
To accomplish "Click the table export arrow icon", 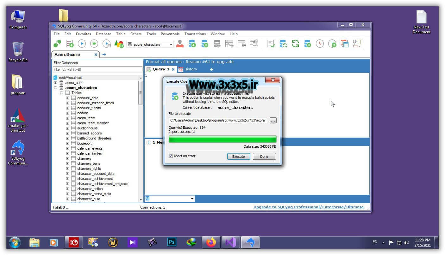I will [229, 44].
